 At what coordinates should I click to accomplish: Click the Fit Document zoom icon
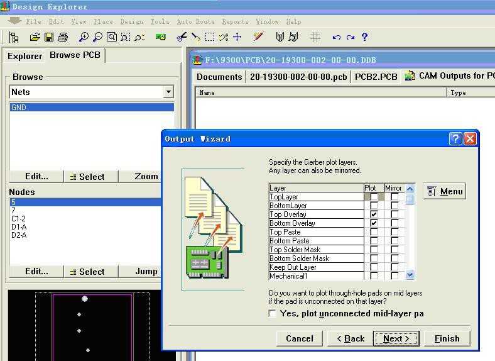(x=111, y=37)
